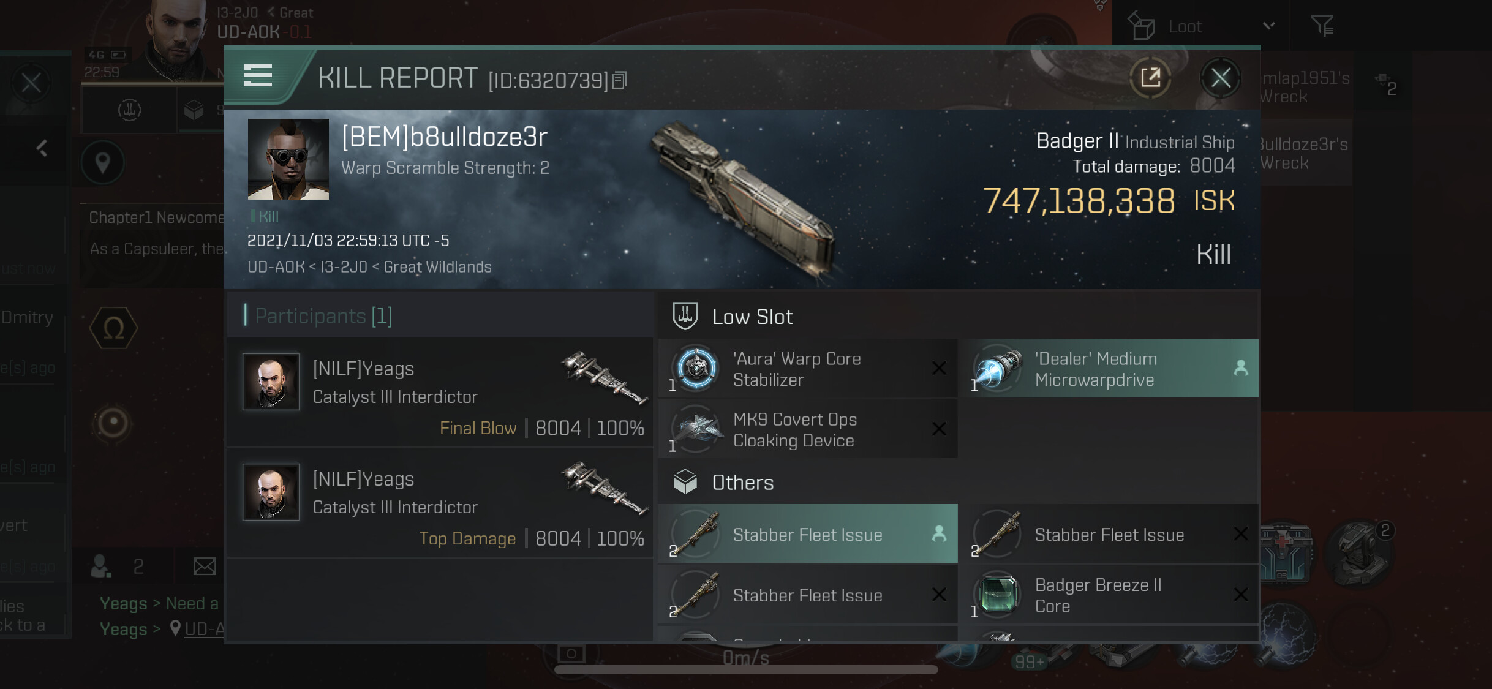
Task: Select the 'Aura' Warp Core Stabilizer item
Action: (x=808, y=369)
